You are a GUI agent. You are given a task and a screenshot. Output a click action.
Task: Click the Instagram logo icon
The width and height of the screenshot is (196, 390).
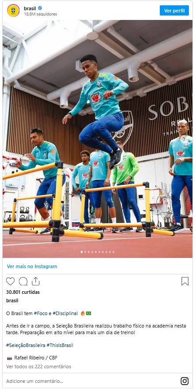(185, 381)
